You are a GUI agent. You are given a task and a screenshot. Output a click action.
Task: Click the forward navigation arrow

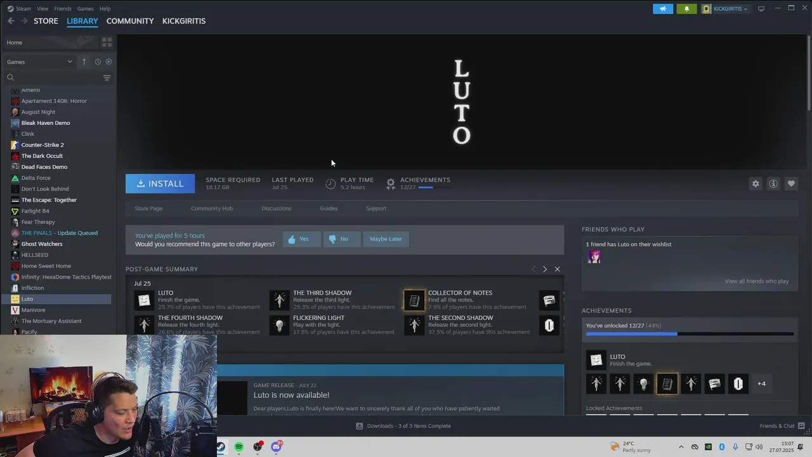click(x=24, y=21)
